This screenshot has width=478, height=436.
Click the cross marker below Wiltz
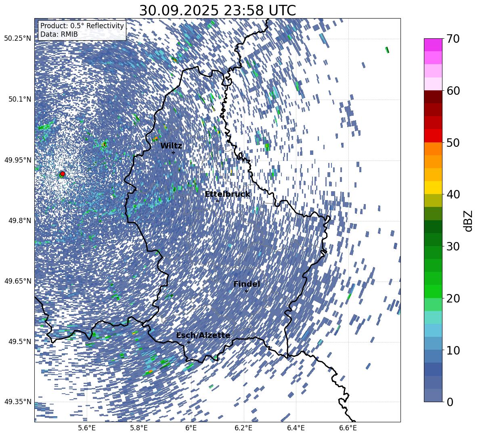(x=174, y=152)
